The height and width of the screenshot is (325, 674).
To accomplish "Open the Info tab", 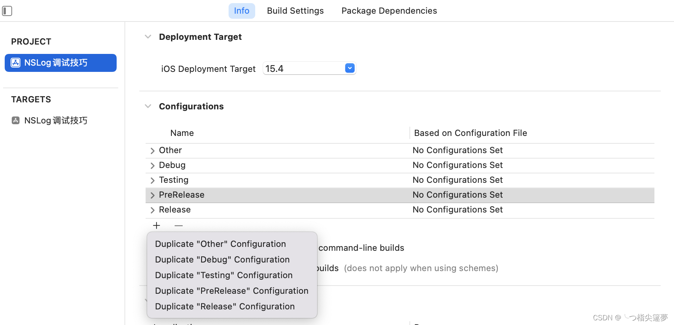I will pyautogui.click(x=241, y=11).
